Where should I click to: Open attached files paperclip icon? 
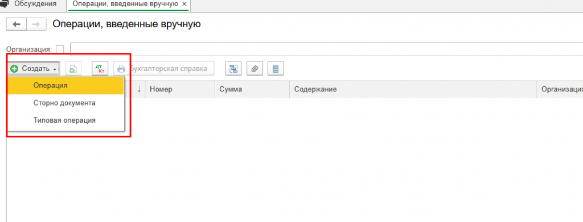[x=254, y=69]
